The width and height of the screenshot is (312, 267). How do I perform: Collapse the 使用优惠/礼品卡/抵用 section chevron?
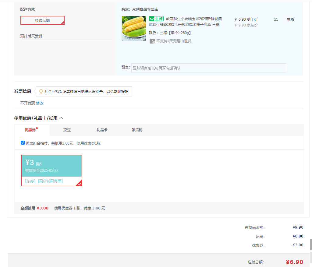[62, 118]
